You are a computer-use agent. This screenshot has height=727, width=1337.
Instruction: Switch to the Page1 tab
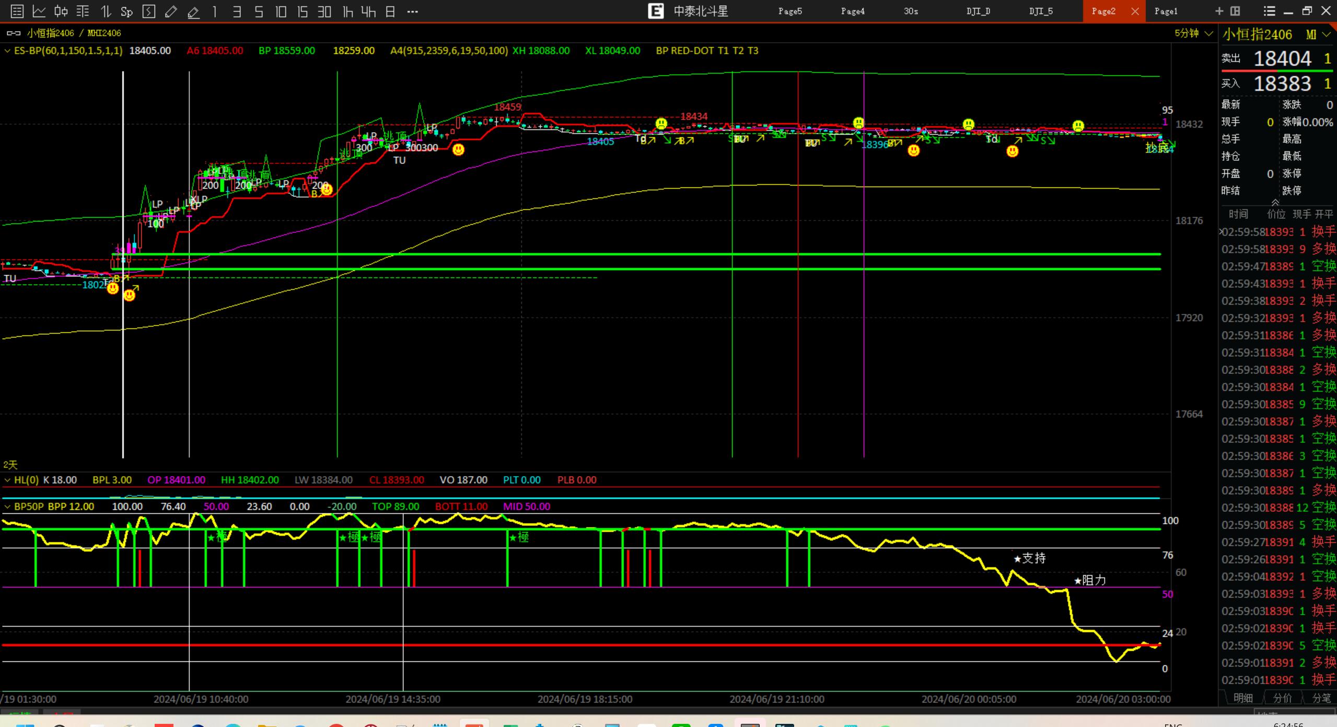pyautogui.click(x=1166, y=11)
